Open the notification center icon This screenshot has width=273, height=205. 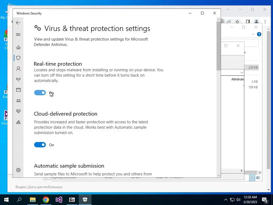[x=265, y=200]
